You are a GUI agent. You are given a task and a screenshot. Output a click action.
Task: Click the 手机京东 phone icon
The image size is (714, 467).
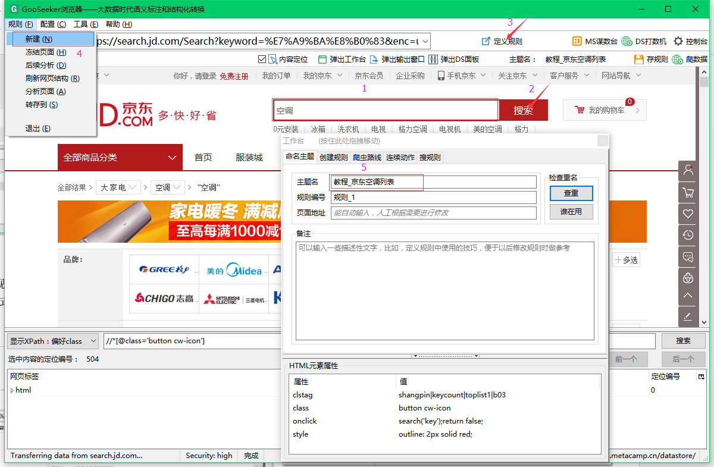(x=441, y=76)
